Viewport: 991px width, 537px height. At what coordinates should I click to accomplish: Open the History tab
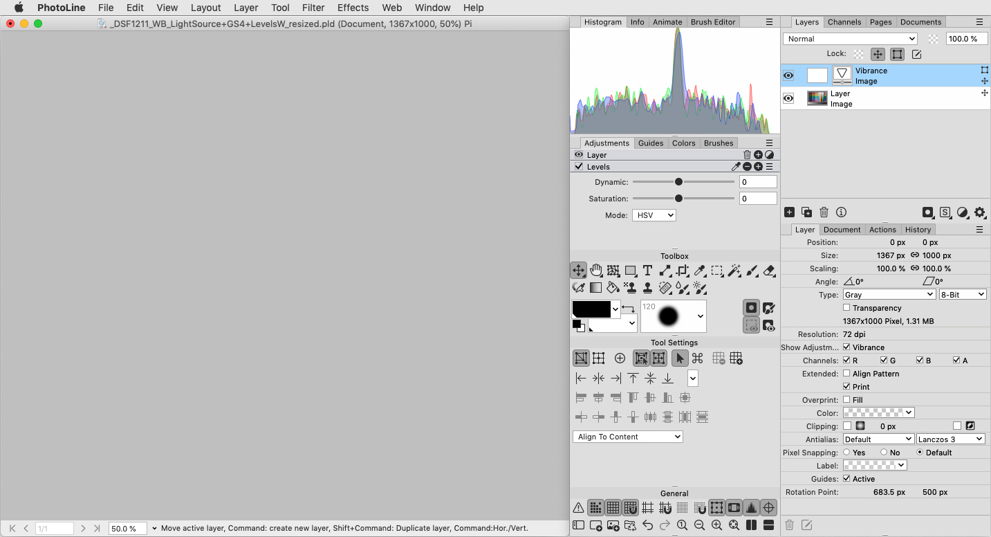[x=918, y=230]
